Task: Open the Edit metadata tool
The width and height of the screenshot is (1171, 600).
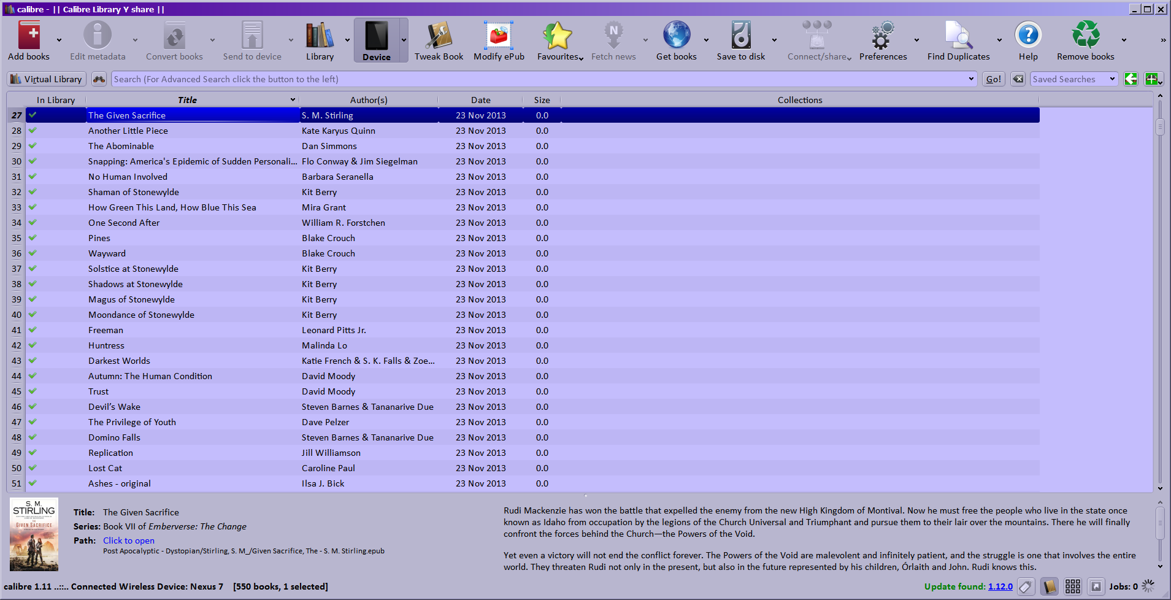Action: coord(98,35)
